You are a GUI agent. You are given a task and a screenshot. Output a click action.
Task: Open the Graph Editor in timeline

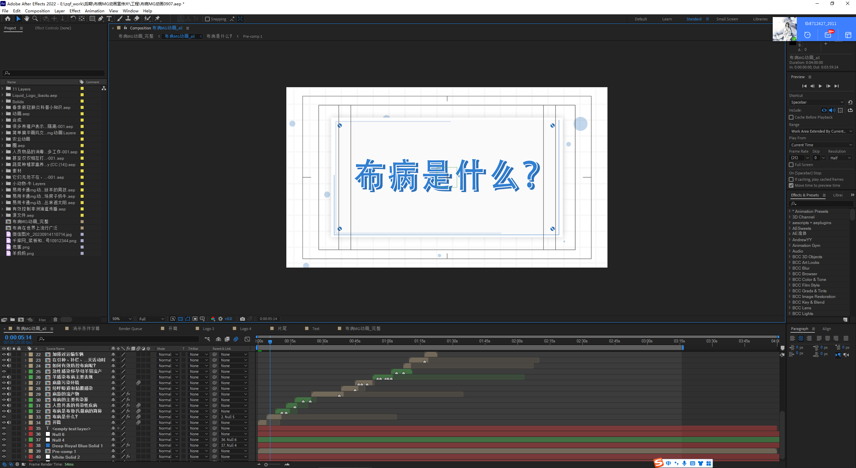tap(247, 339)
